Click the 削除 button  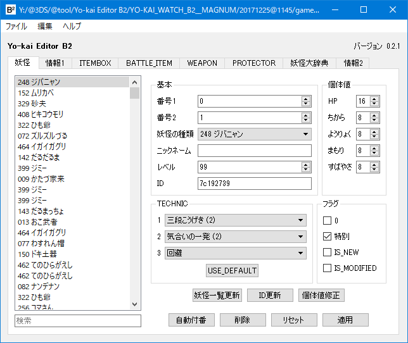(x=243, y=320)
